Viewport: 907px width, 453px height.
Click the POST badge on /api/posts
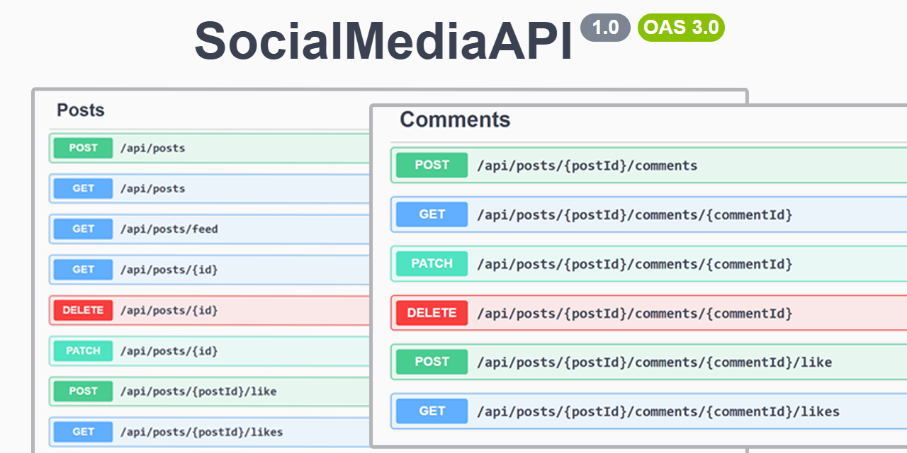pyautogui.click(x=82, y=148)
